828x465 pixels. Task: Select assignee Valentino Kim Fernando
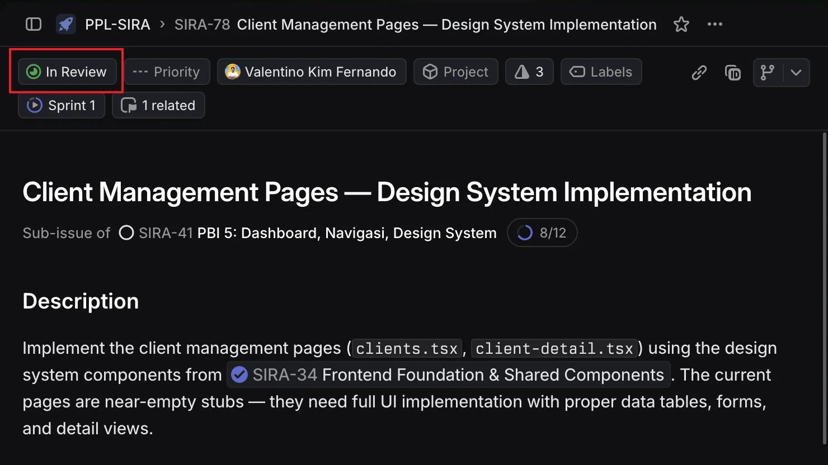pyautogui.click(x=312, y=72)
